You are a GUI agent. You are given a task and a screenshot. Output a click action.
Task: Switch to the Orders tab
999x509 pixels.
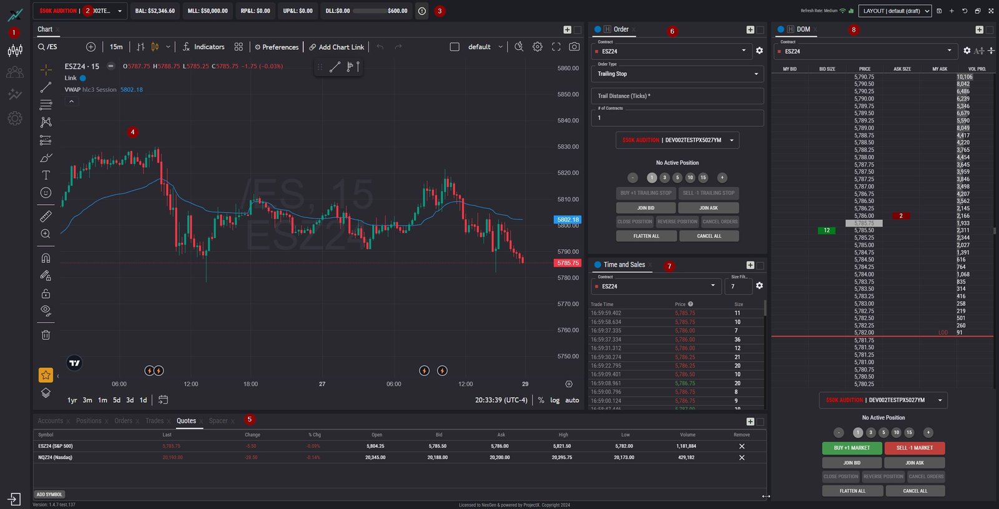[123, 421]
